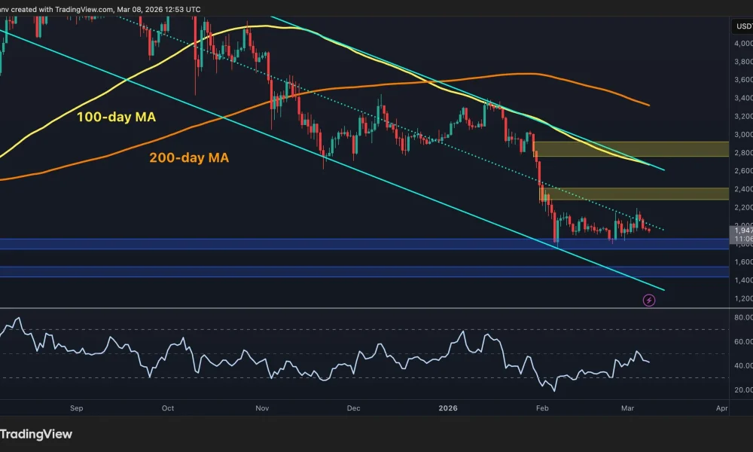Viewport: 753px width, 452px height.
Task: Click the purple lightning bolt trading icon
Action: click(x=648, y=299)
